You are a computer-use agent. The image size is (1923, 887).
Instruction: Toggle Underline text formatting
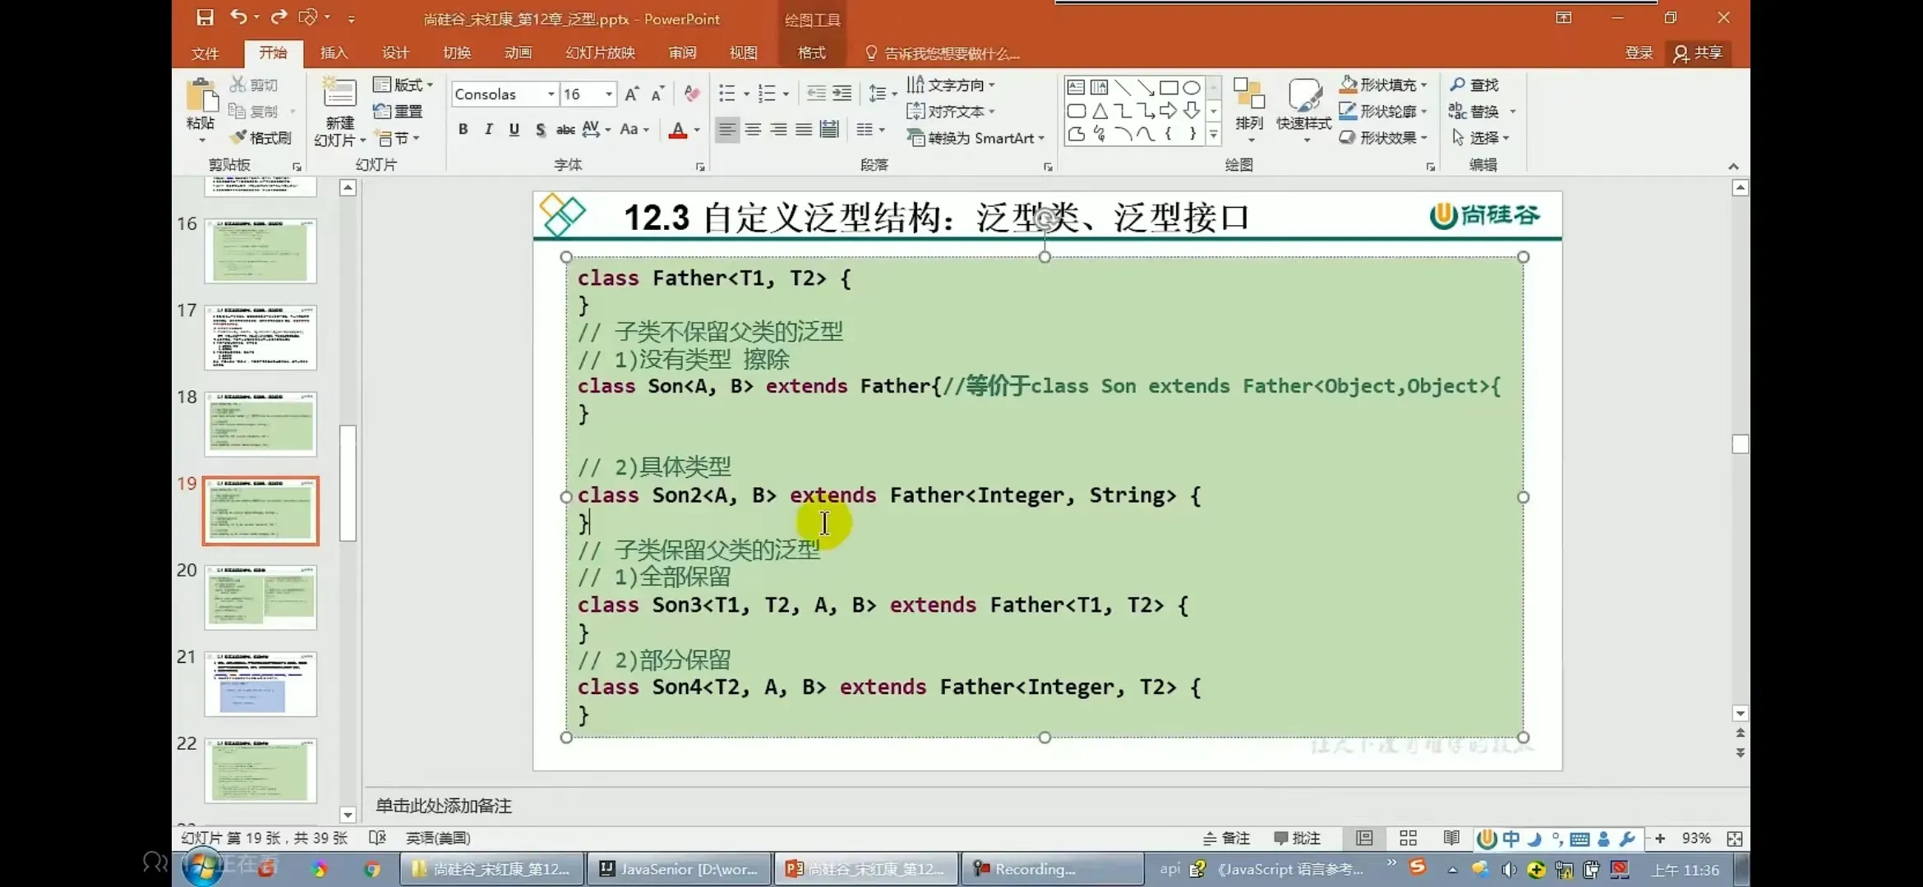pyautogui.click(x=514, y=130)
